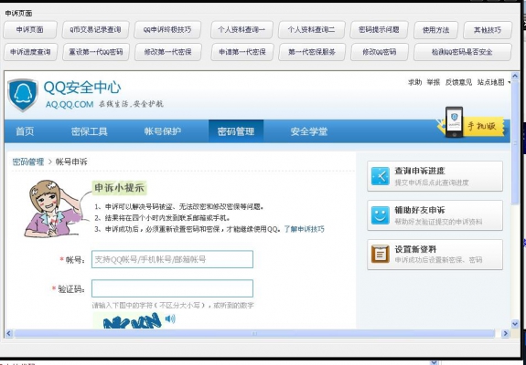Focus the 验证码 input field
526x365 pixels.
point(172,288)
